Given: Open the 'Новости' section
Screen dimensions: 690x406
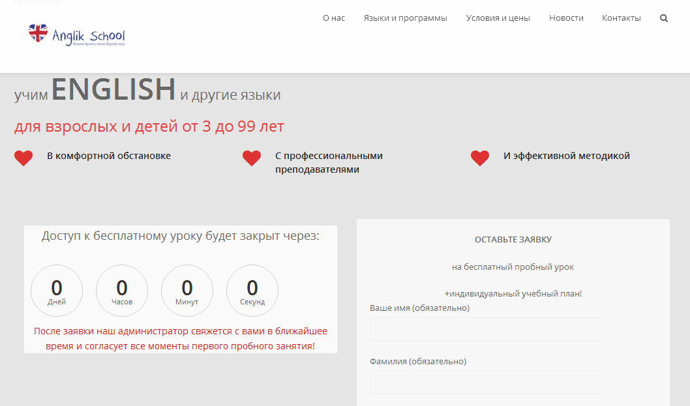Looking at the screenshot, I should pyautogui.click(x=566, y=18).
